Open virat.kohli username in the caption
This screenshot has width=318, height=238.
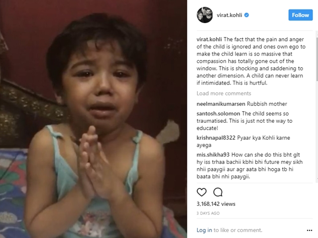[209, 39]
